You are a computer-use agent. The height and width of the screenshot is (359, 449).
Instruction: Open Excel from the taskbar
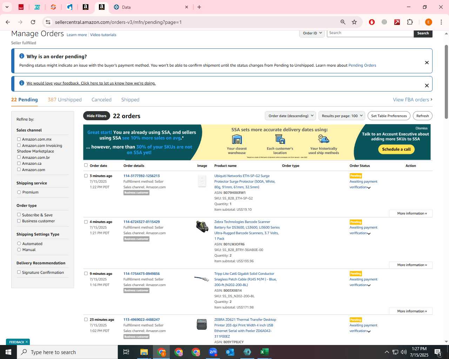coord(264,352)
